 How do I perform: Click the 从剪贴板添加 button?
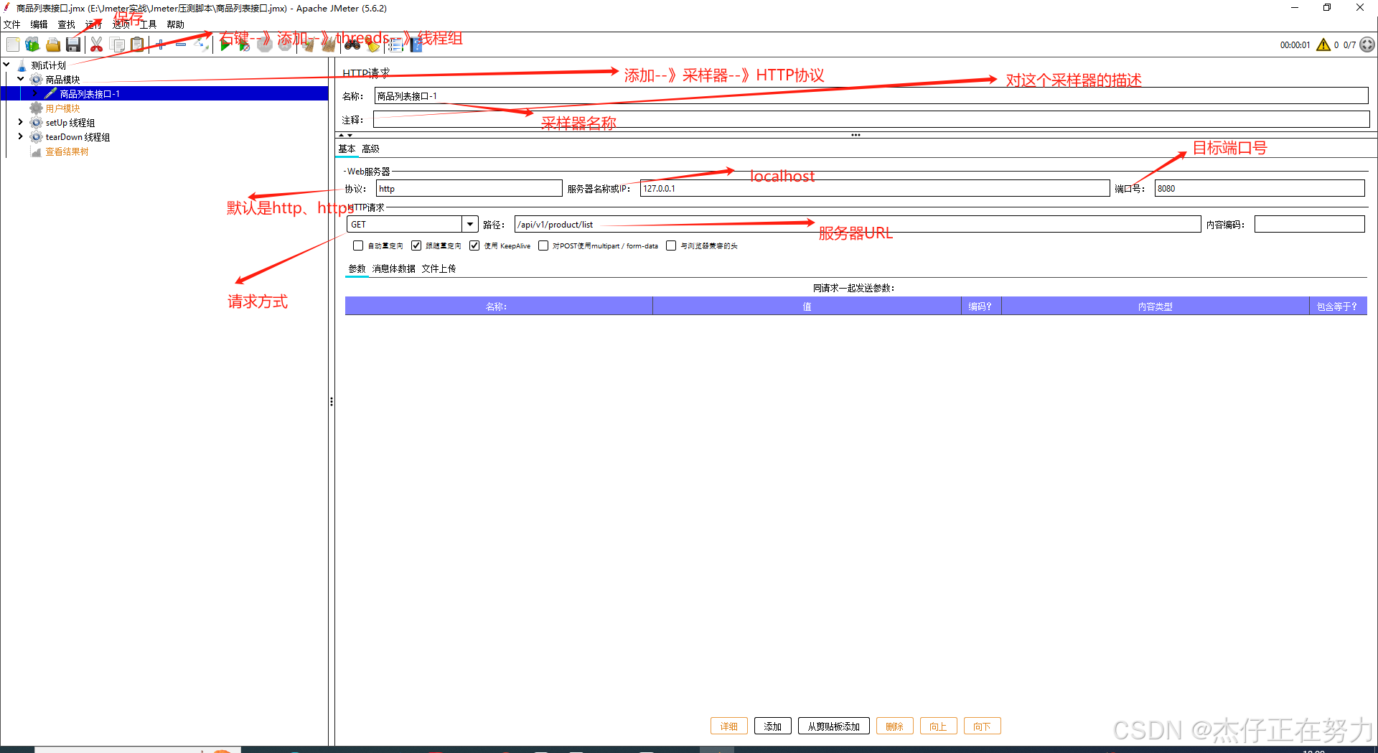[x=834, y=726]
